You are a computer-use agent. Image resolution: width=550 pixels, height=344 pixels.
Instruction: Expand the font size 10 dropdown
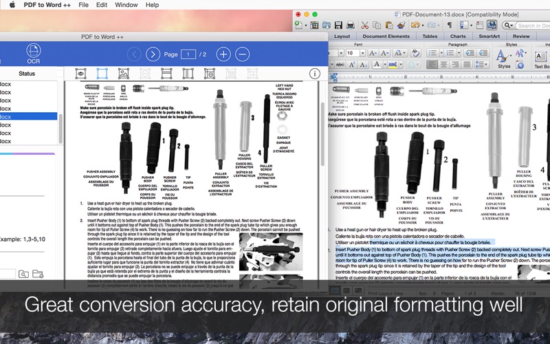tap(363, 53)
